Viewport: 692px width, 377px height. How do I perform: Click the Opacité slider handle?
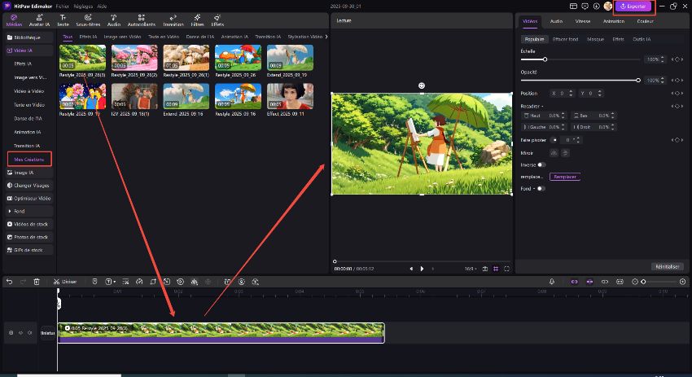(x=638, y=80)
